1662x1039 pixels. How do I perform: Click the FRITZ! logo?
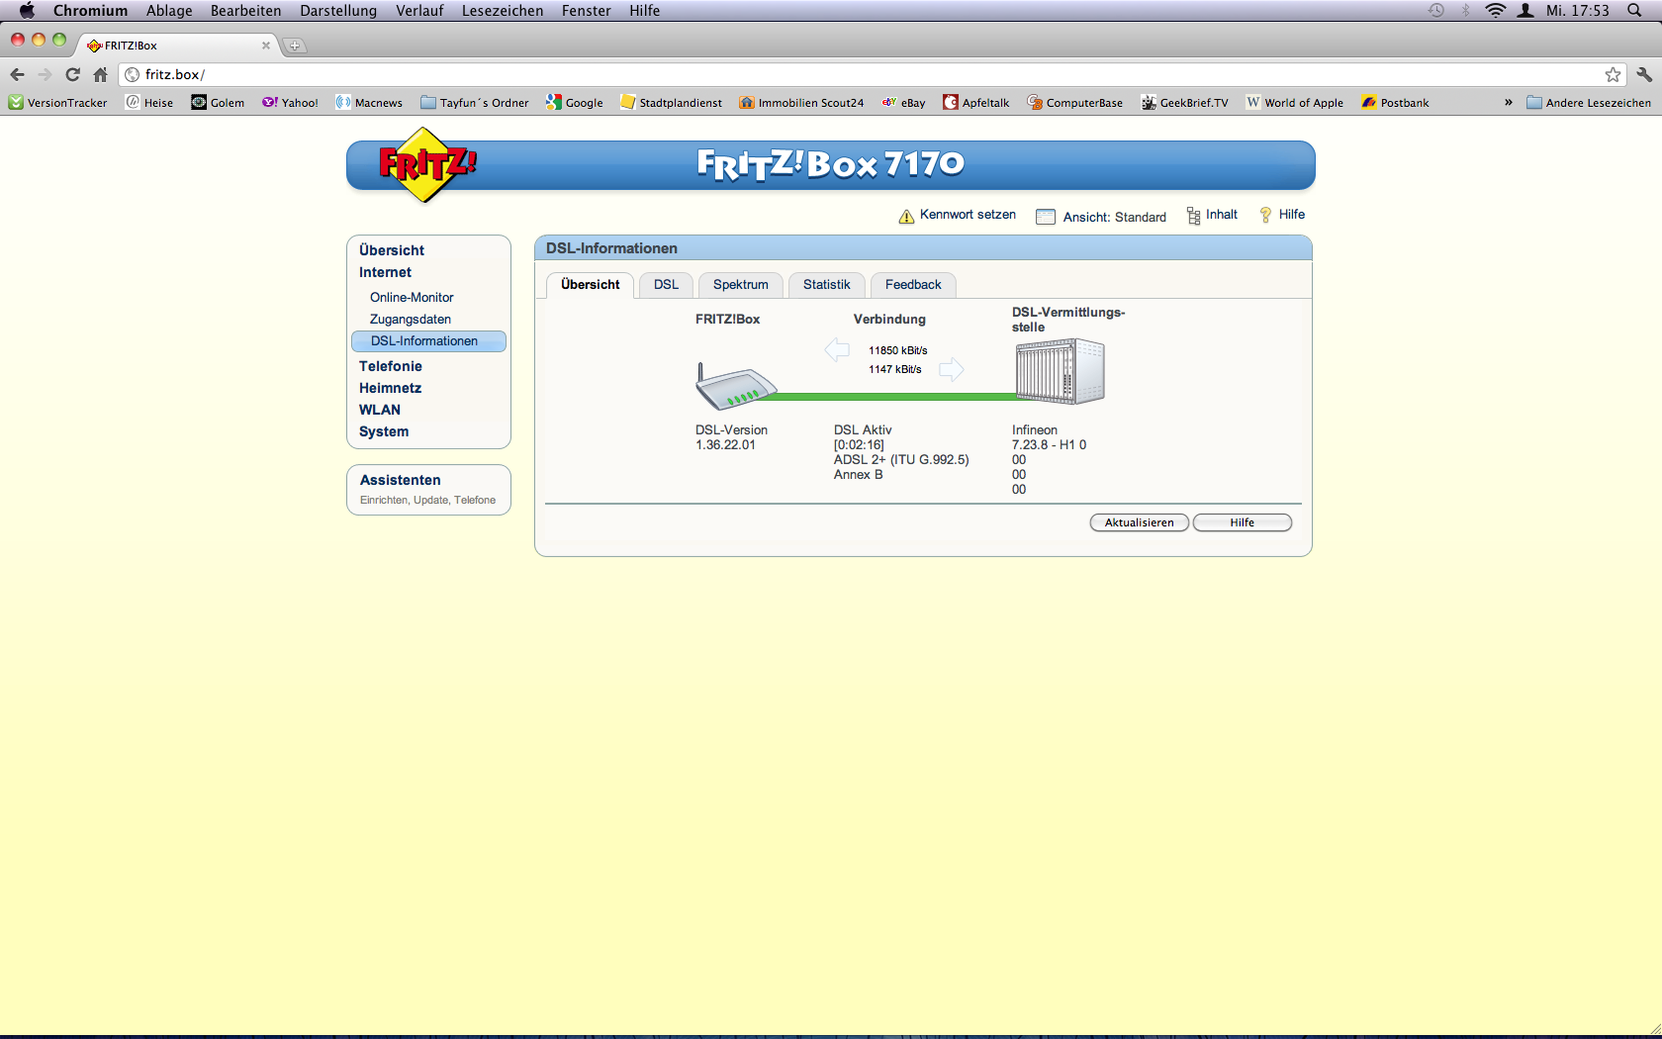coord(426,164)
